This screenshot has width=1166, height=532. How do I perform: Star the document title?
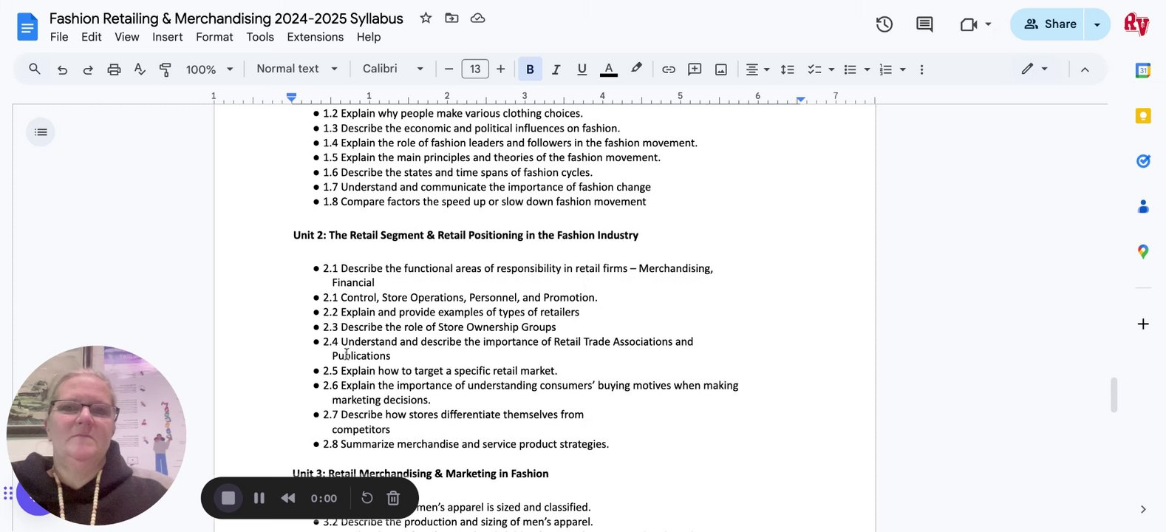[426, 18]
